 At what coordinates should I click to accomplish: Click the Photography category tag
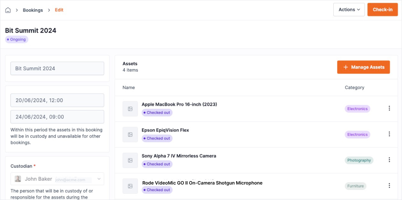pyautogui.click(x=359, y=160)
